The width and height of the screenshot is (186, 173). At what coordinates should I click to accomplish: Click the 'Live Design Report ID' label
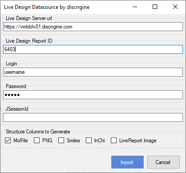(29, 41)
